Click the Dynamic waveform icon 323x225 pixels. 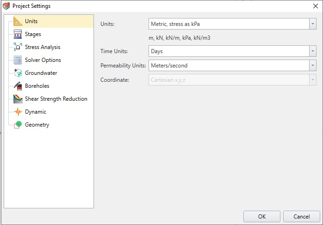coord(18,112)
